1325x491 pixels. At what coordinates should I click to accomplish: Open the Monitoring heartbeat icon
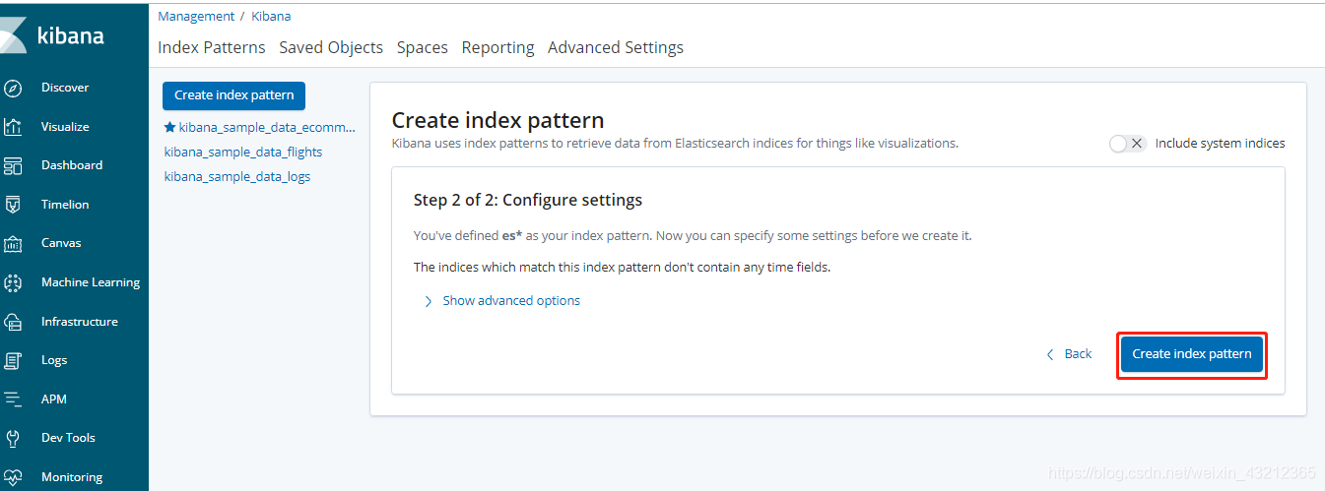[x=13, y=477]
